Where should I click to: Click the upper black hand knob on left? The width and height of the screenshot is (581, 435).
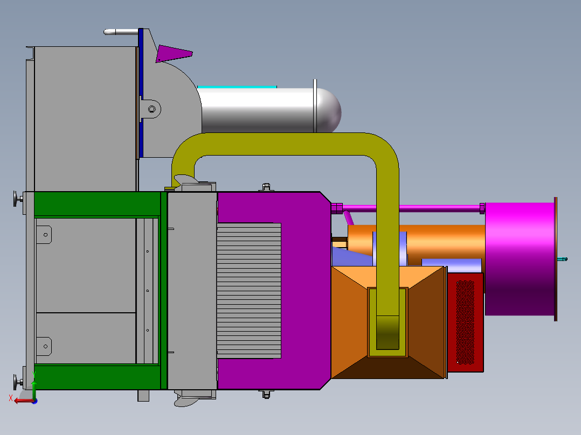[x=17, y=199]
